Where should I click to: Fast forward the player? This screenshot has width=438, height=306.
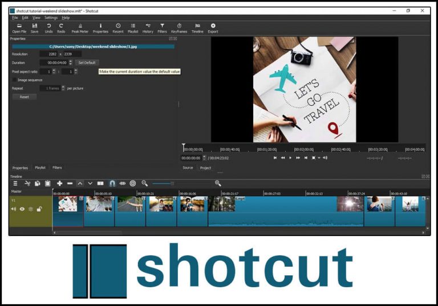point(298,158)
